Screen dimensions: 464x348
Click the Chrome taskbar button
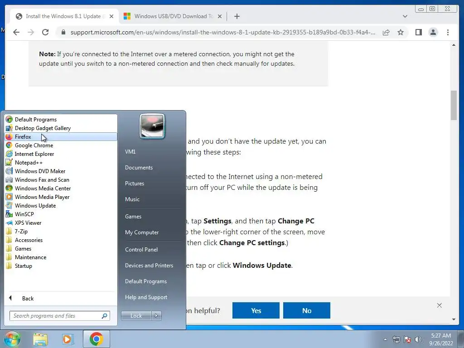(96, 339)
